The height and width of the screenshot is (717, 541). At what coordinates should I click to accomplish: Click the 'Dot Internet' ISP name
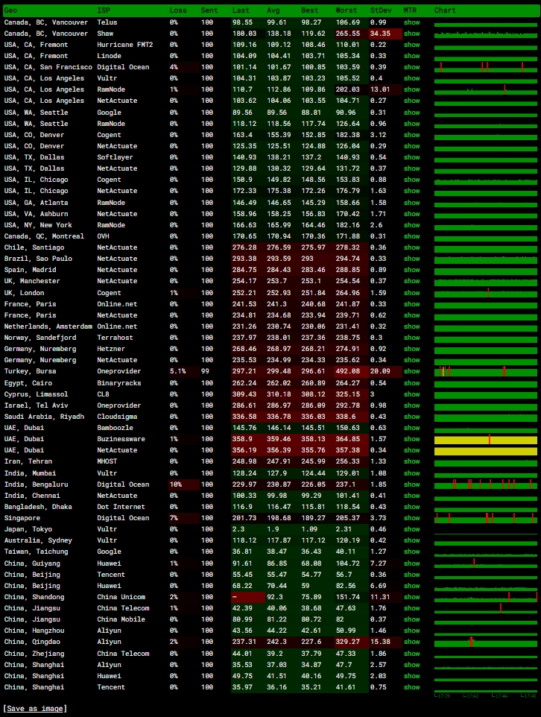click(121, 506)
